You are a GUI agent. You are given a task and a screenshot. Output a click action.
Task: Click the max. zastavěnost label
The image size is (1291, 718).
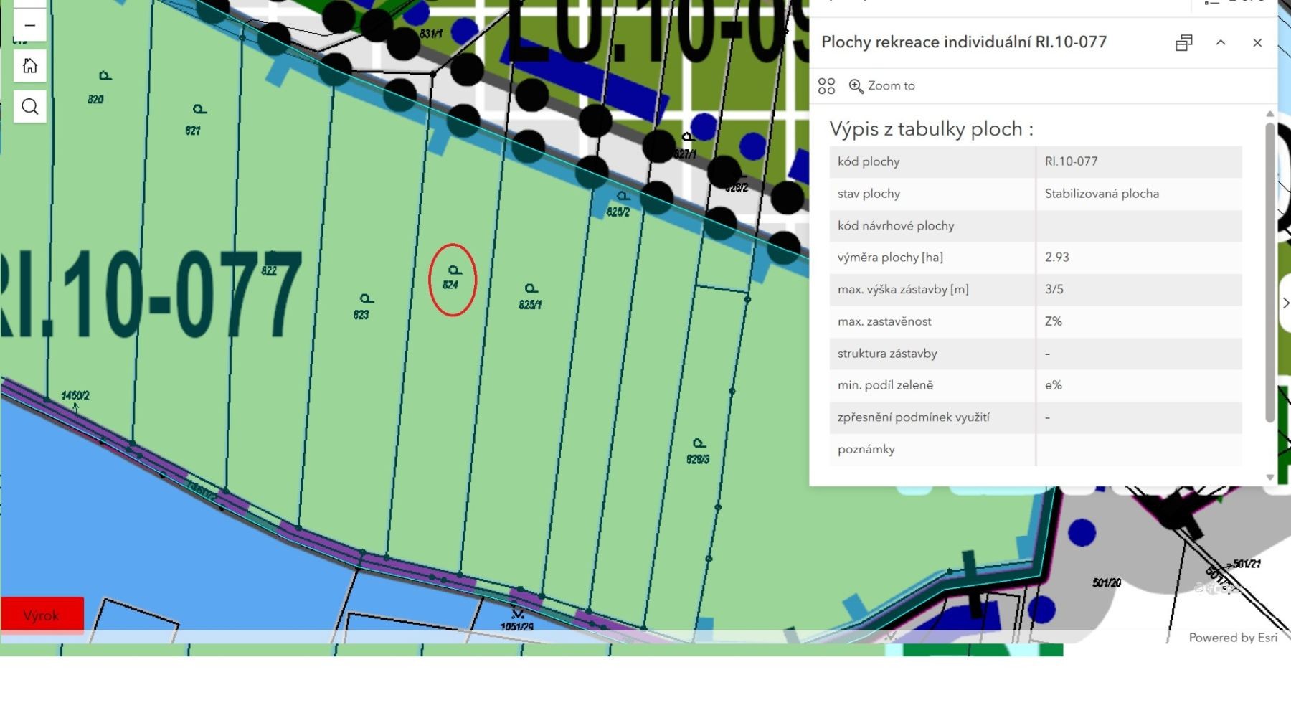[x=884, y=321]
